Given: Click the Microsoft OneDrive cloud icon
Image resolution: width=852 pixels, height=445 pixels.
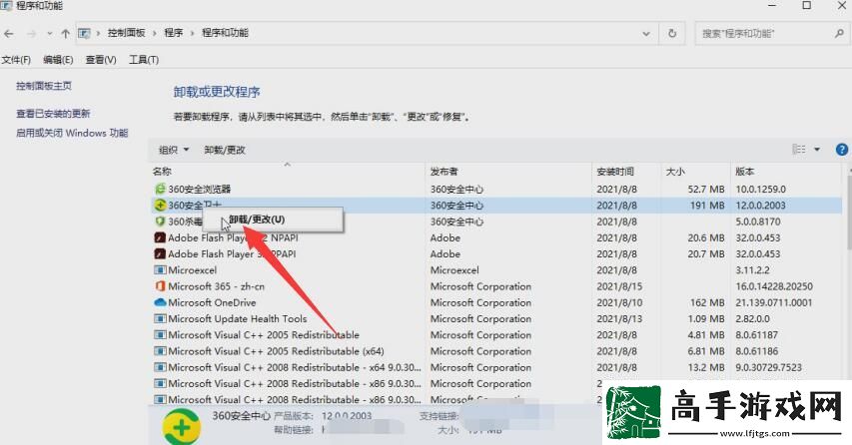Looking at the screenshot, I should coord(160,302).
